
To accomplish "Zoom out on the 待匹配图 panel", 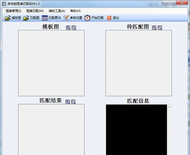I will pyautogui.click(x=160, y=28).
